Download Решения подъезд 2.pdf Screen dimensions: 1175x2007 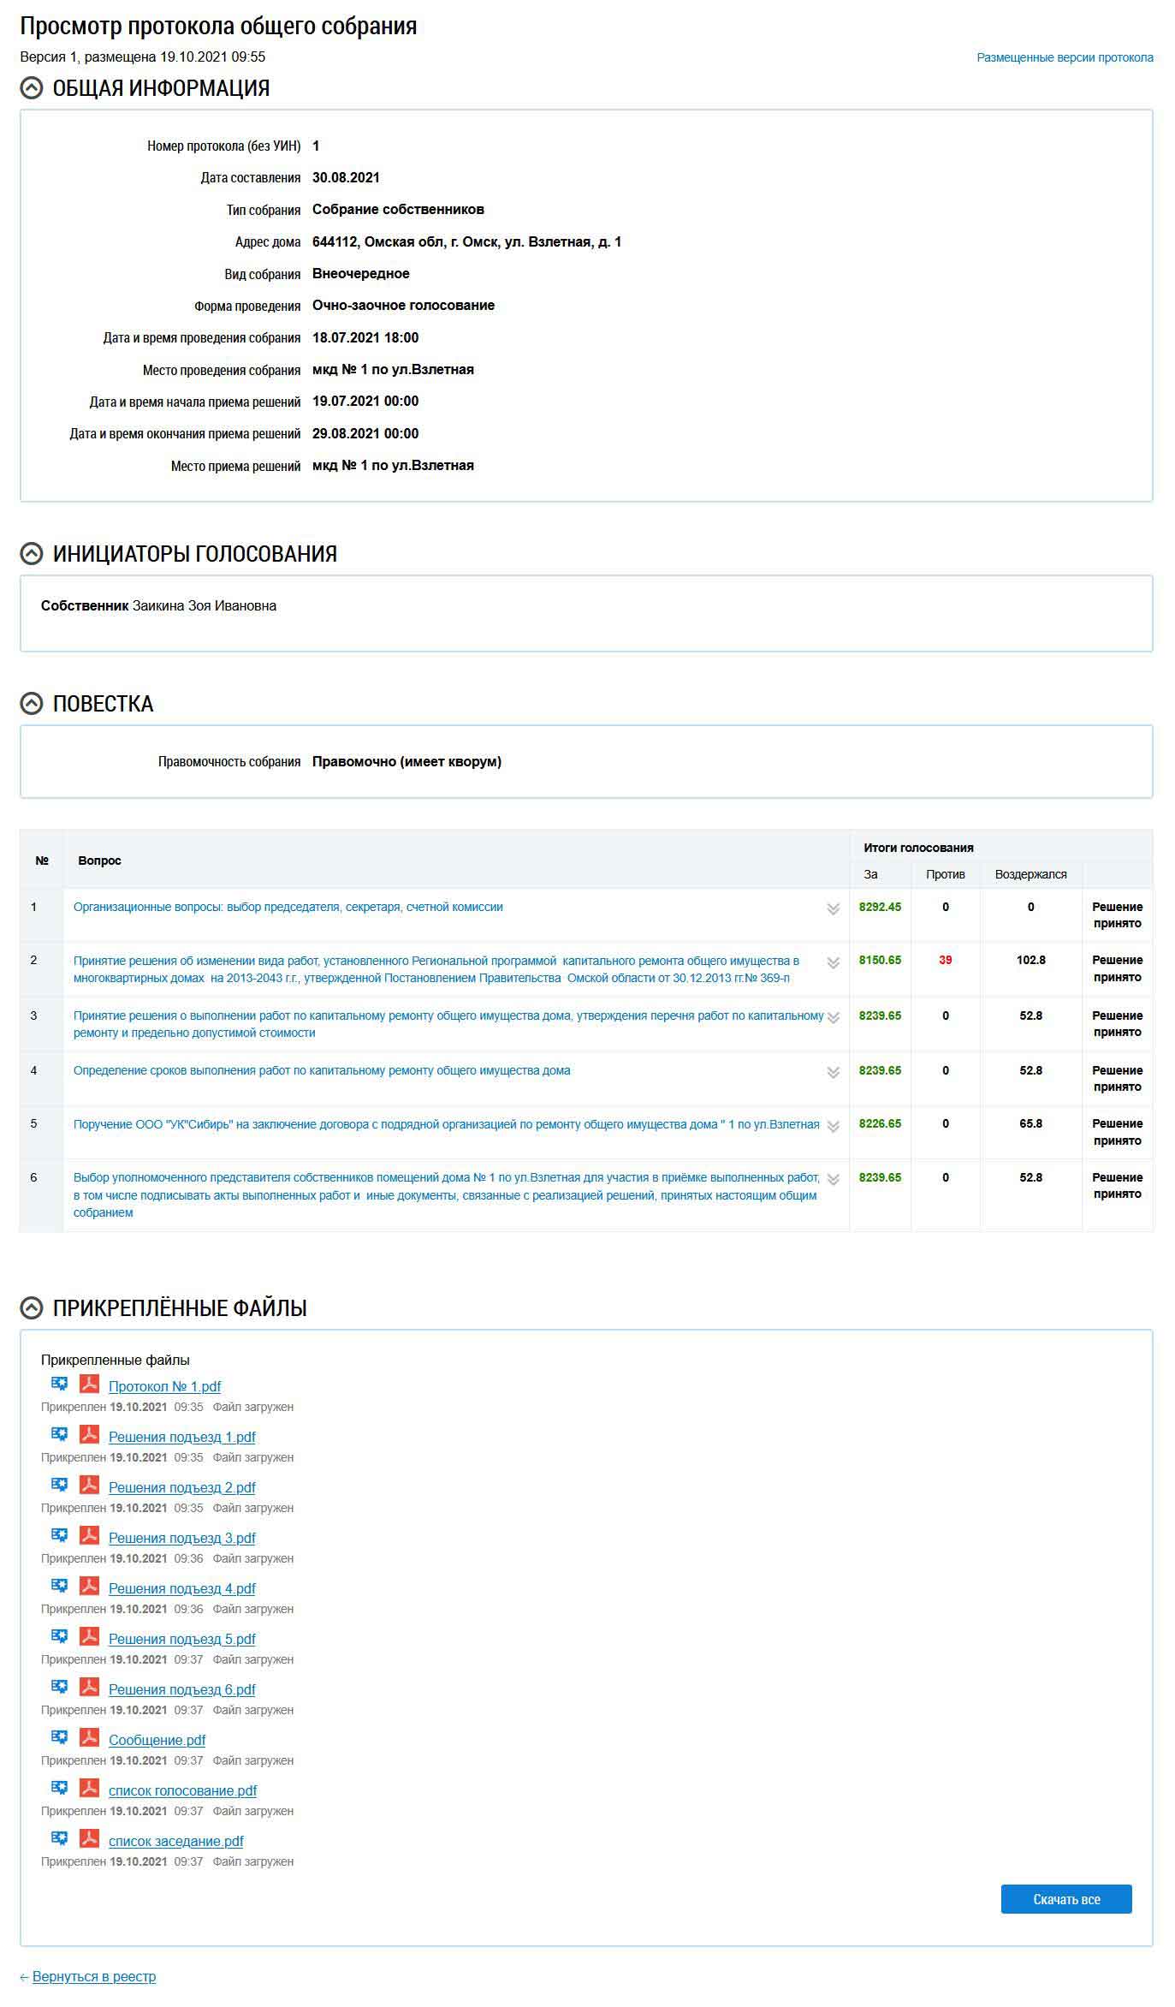click(182, 1487)
